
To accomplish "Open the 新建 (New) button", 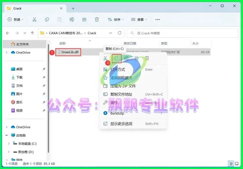I will click(x=16, y=20).
